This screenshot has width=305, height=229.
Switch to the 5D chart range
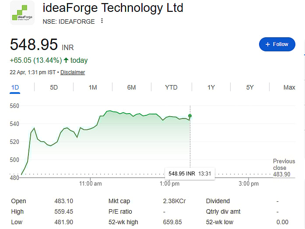point(54,87)
